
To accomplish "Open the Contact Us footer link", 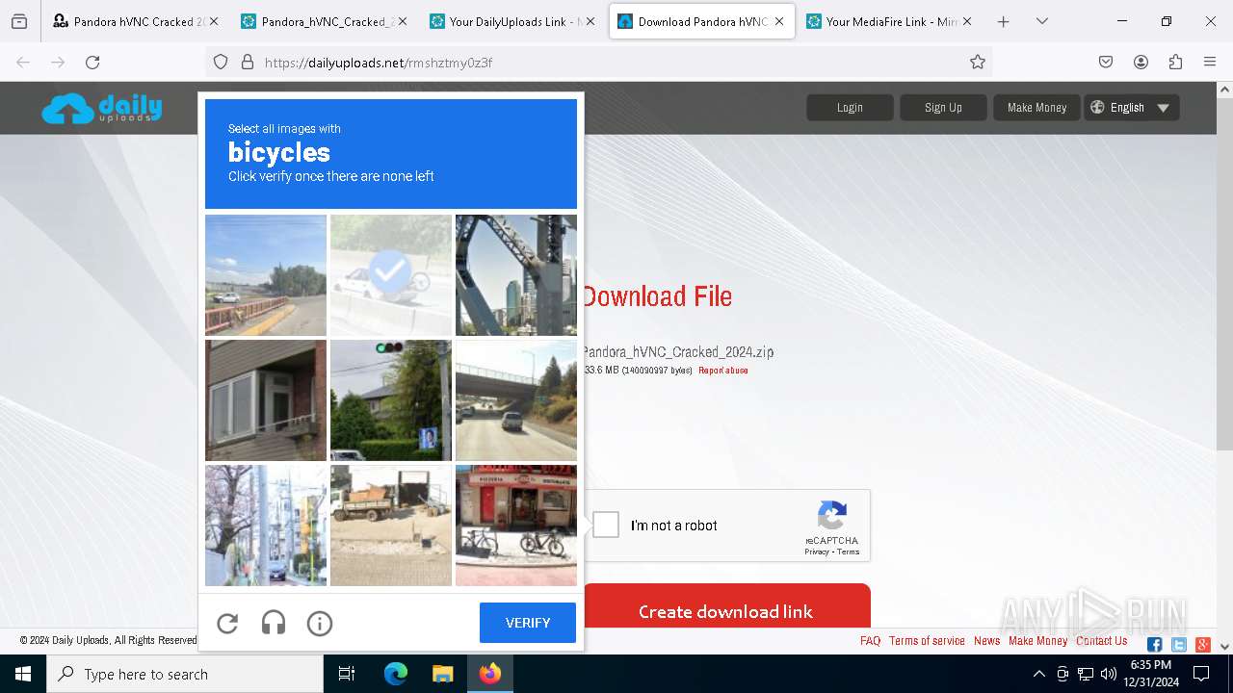I will click(x=1102, y=641).
